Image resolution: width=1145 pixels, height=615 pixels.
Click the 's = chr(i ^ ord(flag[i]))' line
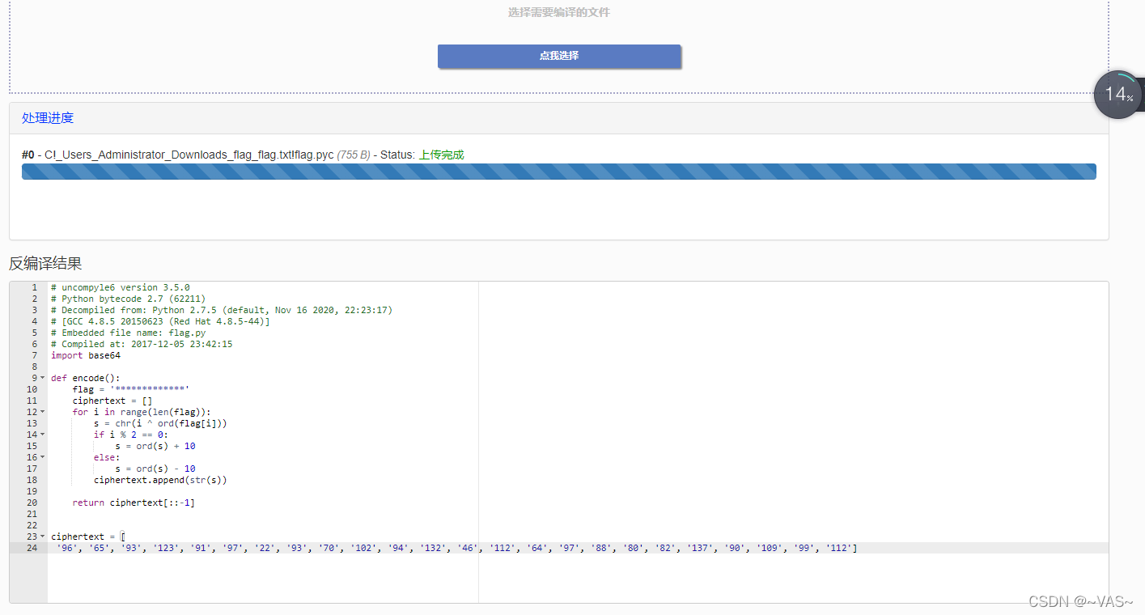(x=160, y=423)
